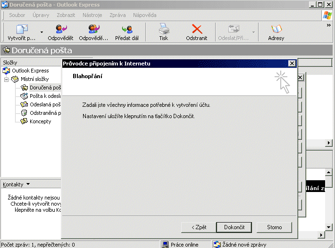Minimize the Outlook Express window
335x248 pixels.
coord(313,5)
